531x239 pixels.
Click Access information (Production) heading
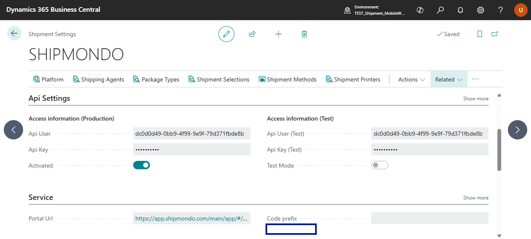tap(71, 118)
